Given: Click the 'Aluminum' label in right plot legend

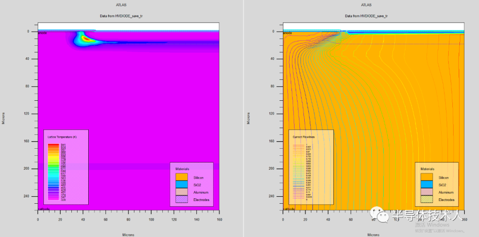Looking at the screenshot, I should point(446,192).
